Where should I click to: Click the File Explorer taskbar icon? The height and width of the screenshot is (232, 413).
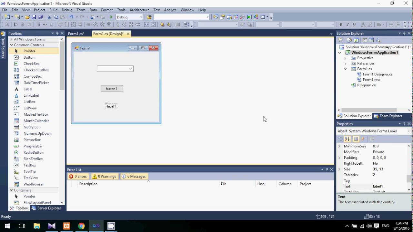click(37, 226)
